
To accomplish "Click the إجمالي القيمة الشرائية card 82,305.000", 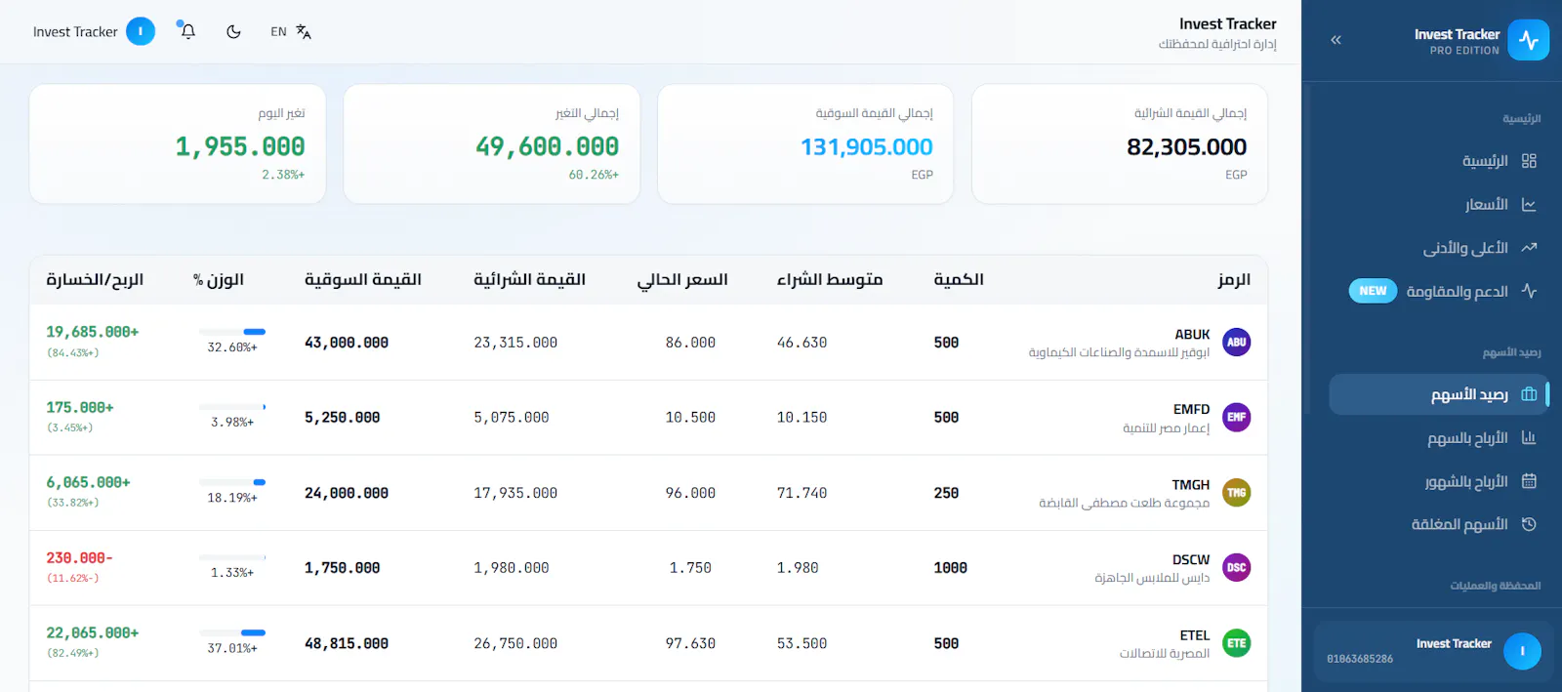I will click(1120, 143).
